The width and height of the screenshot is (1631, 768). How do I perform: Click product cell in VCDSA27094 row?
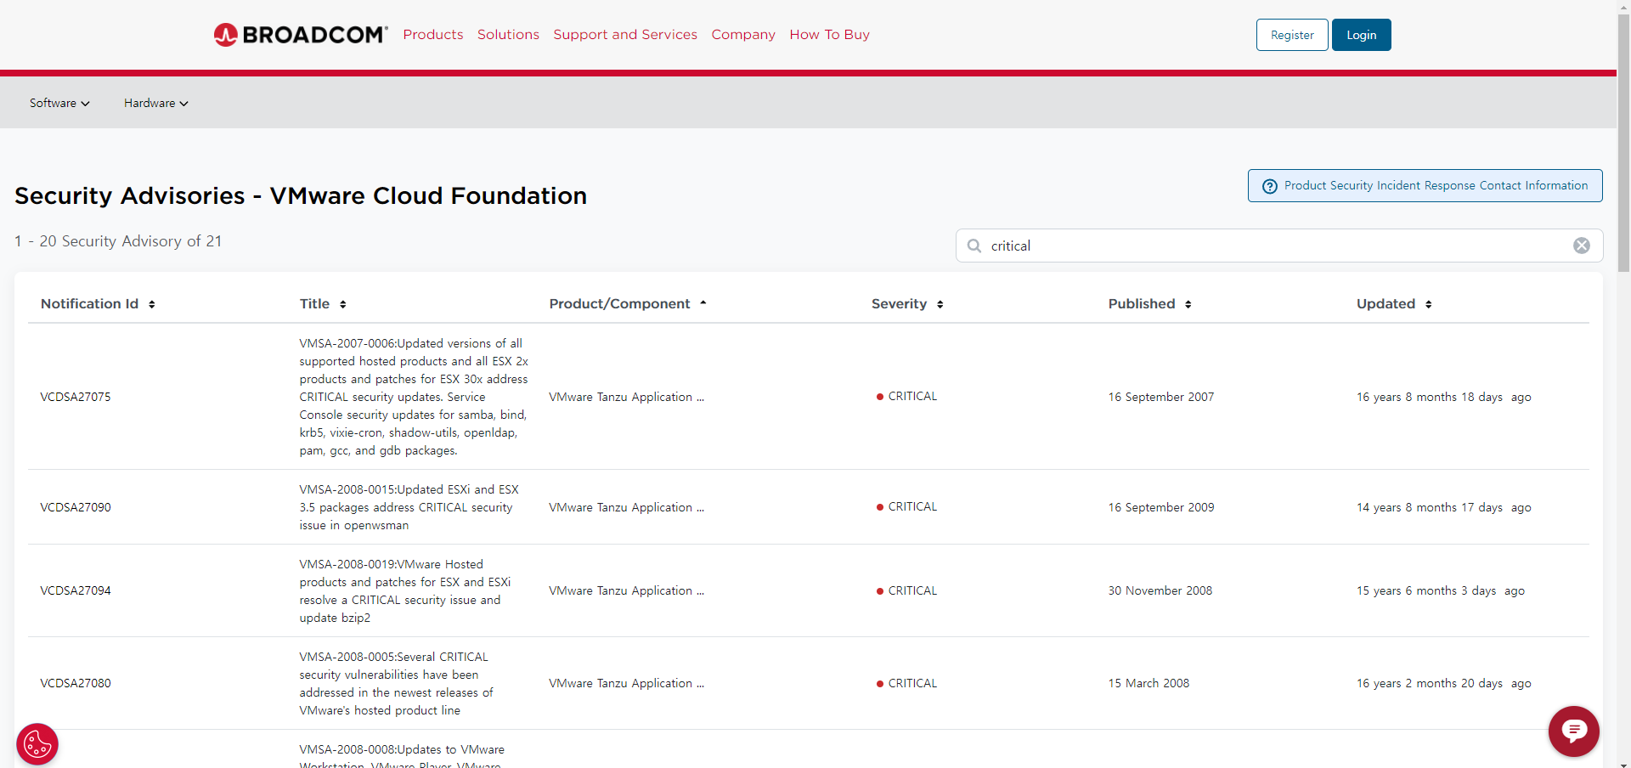point(626,590)
